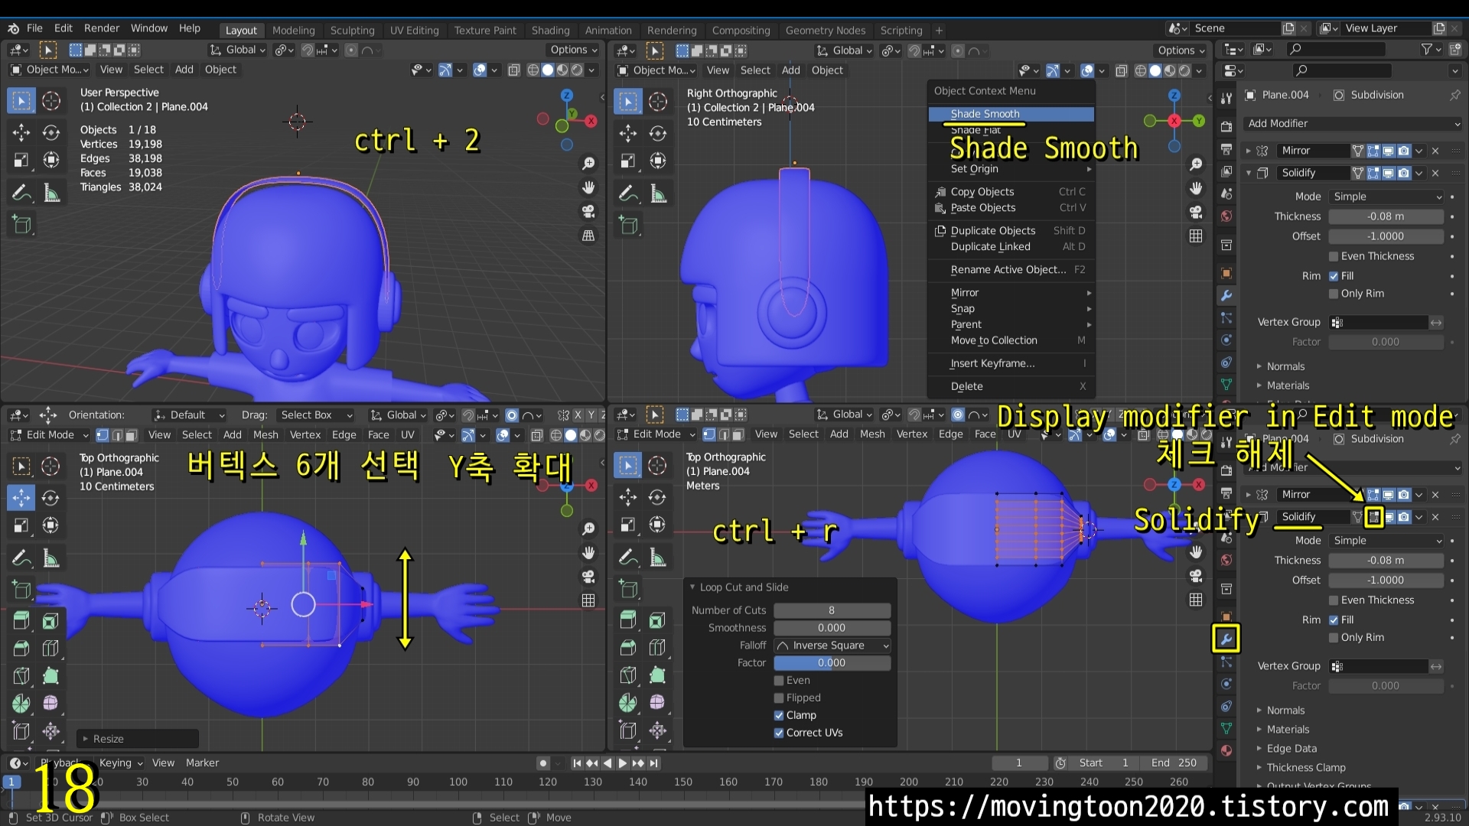Open the Mirror submenu in Object Context Menu
Viewport: 1469px width, 826px height.
pyautogui.click(x=1011, y=293)
